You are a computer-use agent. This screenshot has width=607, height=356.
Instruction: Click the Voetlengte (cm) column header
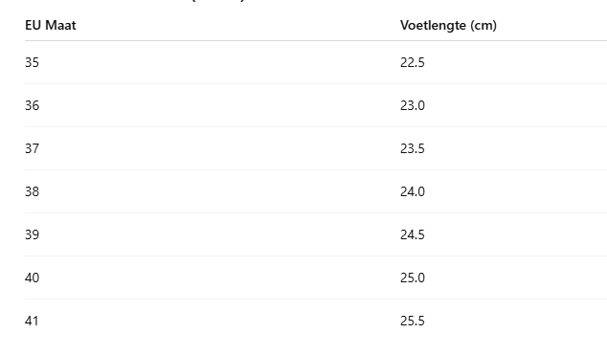click(448, 25)
